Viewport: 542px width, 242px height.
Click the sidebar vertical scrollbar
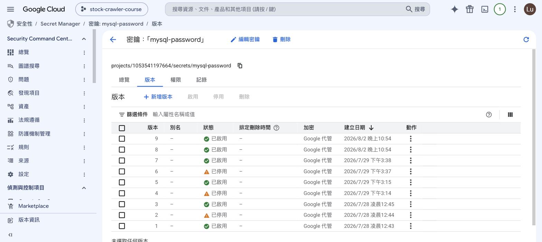coord(94,56)
